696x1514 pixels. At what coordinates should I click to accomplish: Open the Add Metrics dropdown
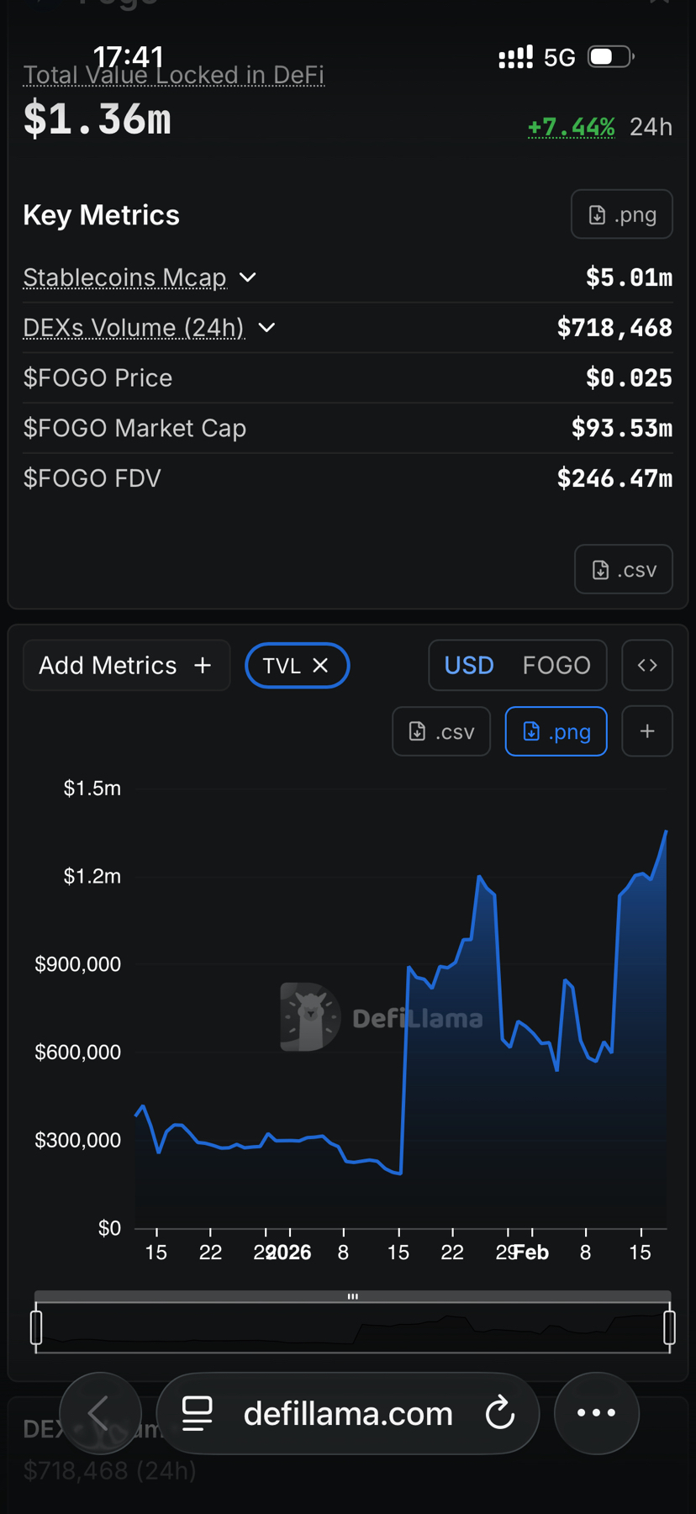[126, 665]
